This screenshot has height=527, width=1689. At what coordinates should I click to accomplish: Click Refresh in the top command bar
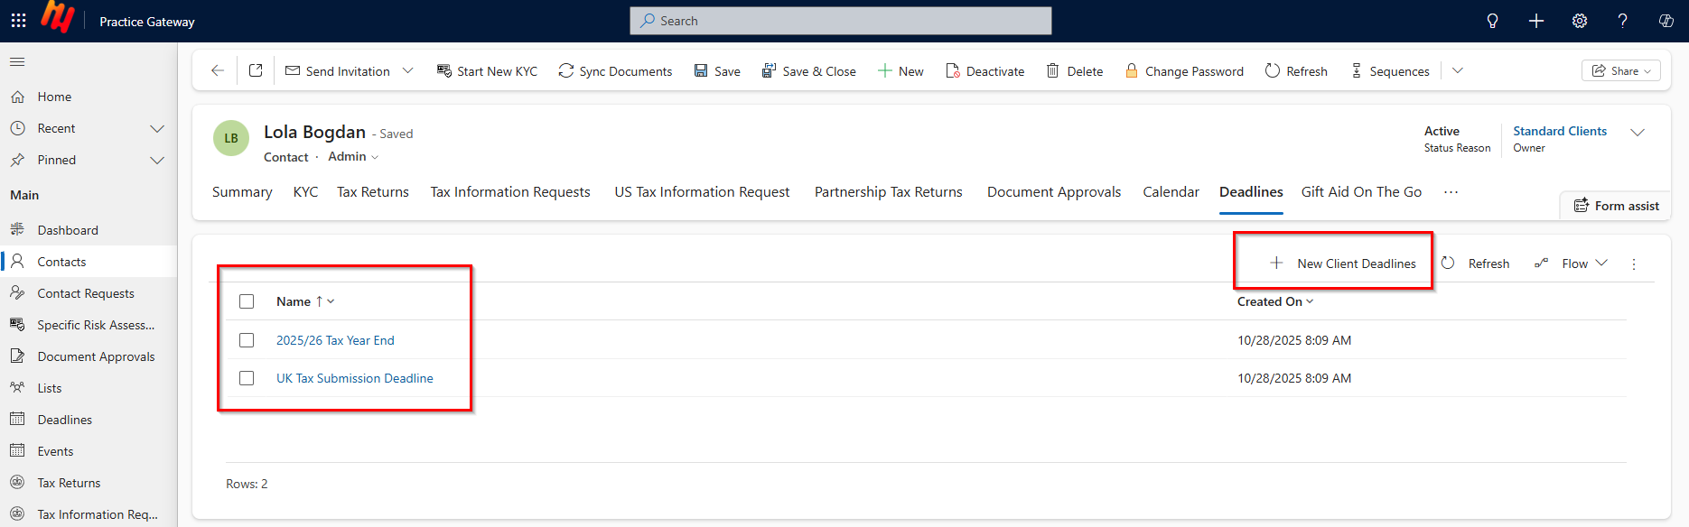[x=1296, y=71]
